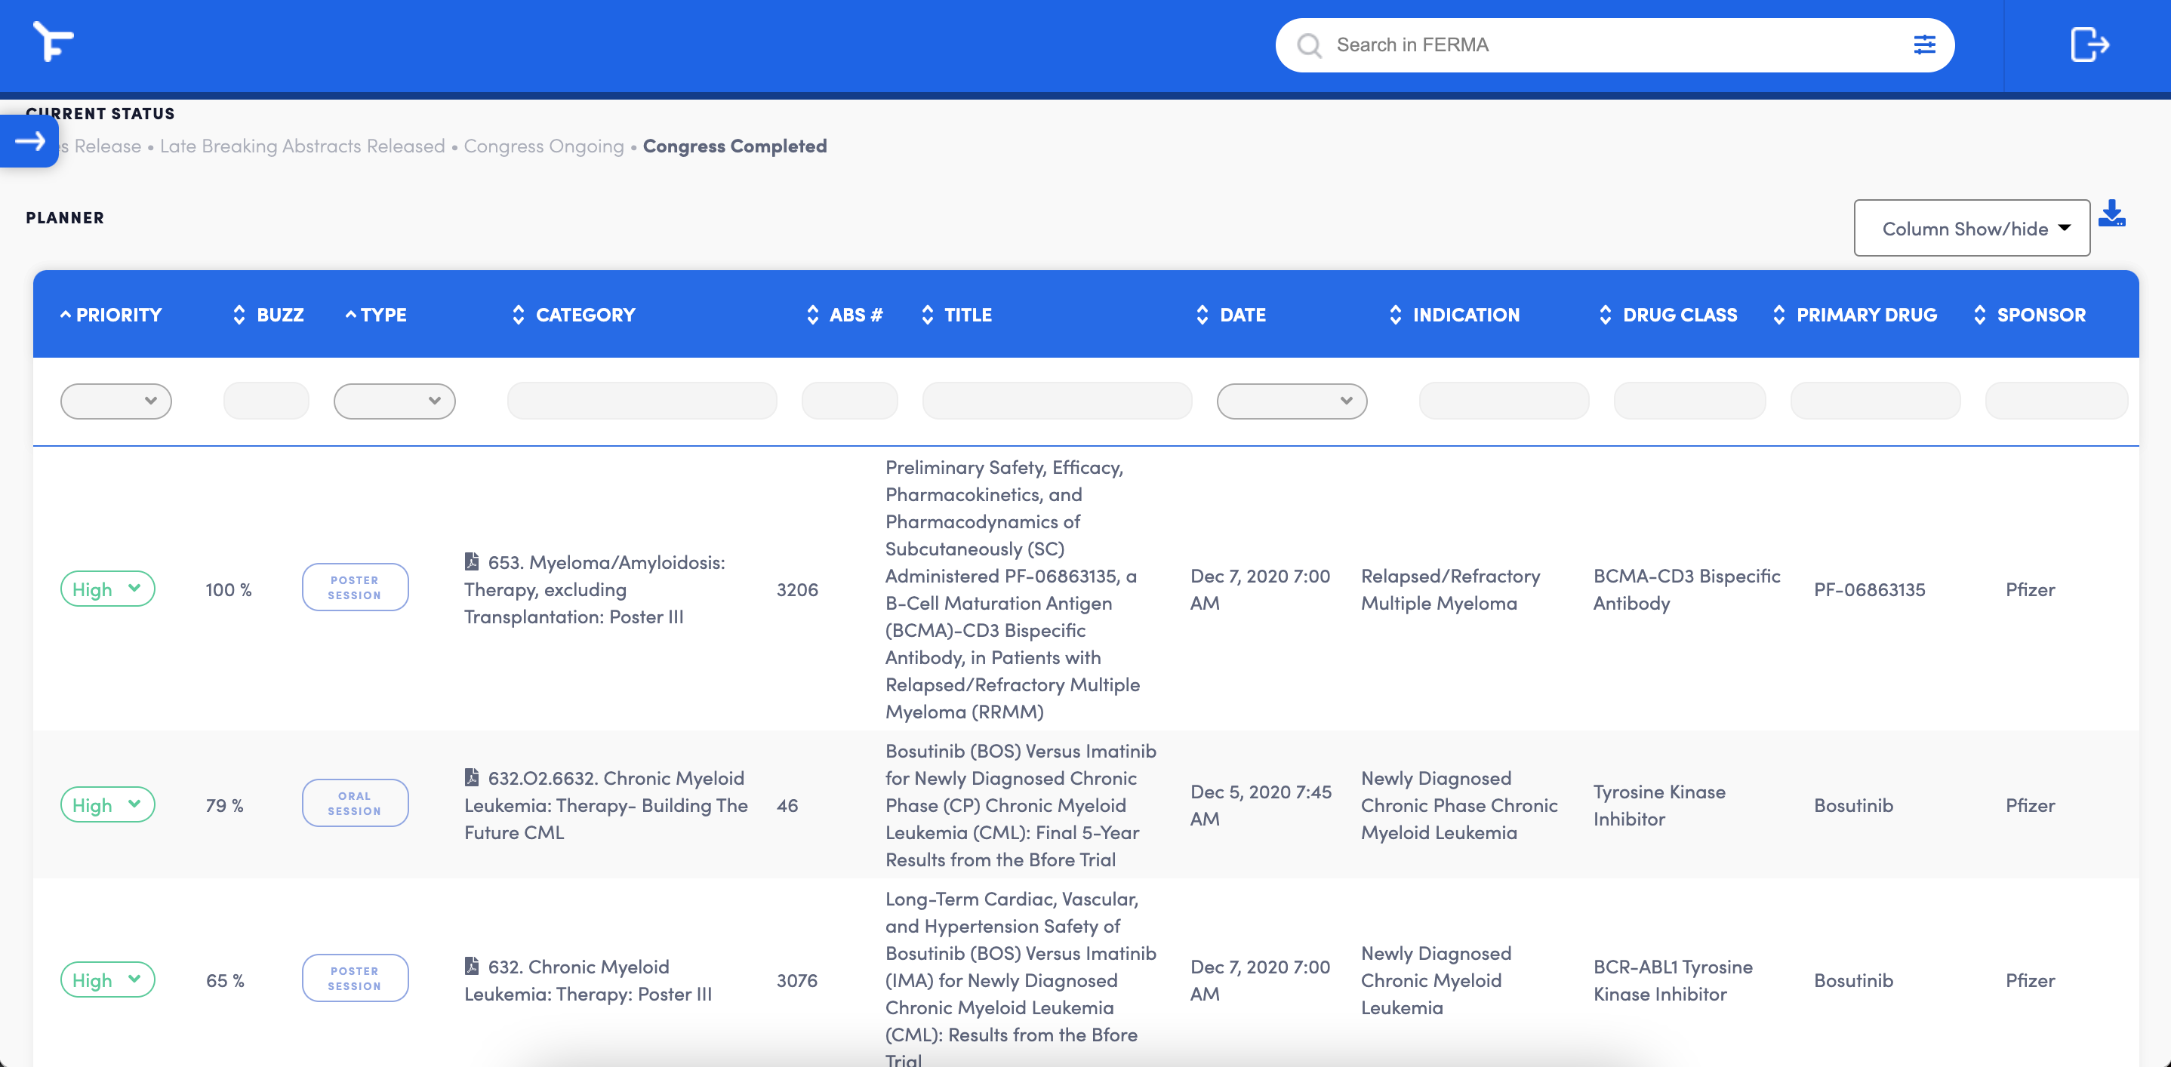This screenshot has width=2171, height=1067.
Task: Change priority High for abstract 46
Action: click(x=108, y=804)
